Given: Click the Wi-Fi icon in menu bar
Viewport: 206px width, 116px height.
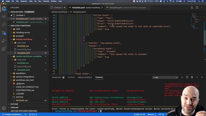Looking at the screenshot, I should [170, 1].
